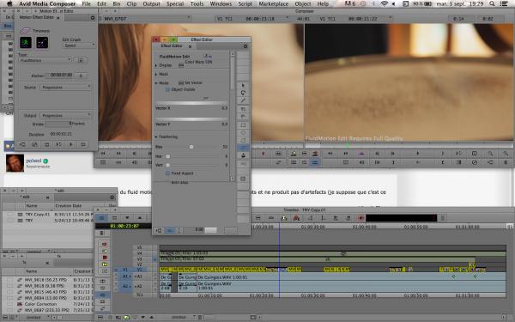Viewport: 515px width, 322px height.
Task: Open the Special menu
Action: (x=175, y=4)
